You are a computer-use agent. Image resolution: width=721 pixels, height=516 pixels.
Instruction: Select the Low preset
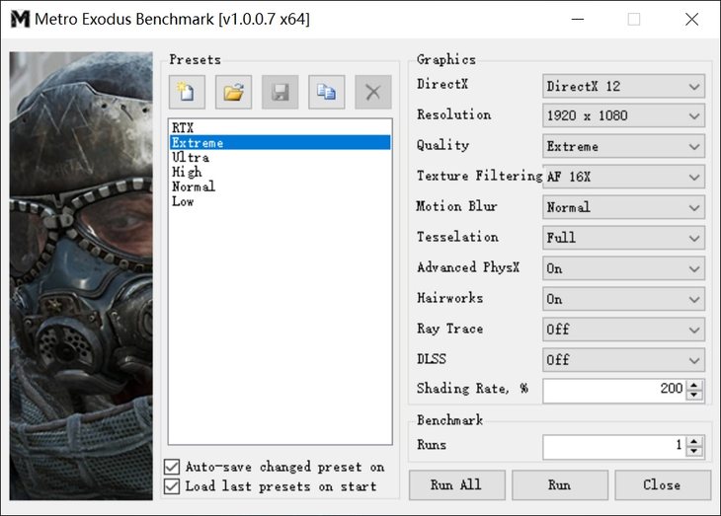click(280, 201)
